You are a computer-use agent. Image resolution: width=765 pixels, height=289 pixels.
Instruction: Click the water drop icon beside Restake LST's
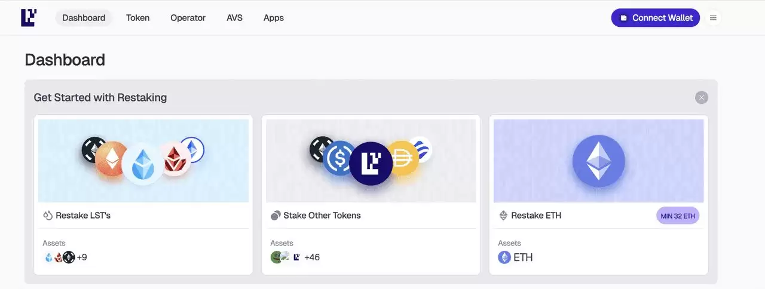point(48,216)
